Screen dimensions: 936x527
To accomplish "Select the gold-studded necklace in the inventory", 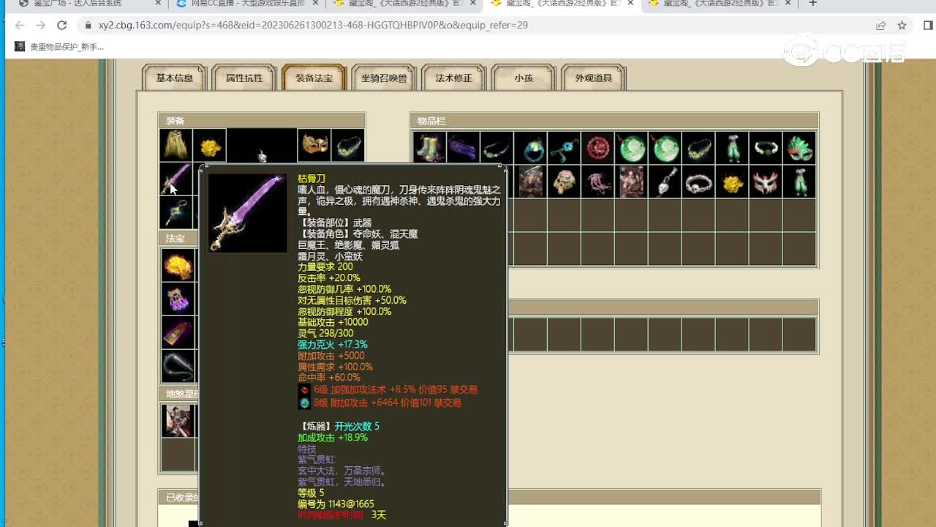I will [698, 148].
